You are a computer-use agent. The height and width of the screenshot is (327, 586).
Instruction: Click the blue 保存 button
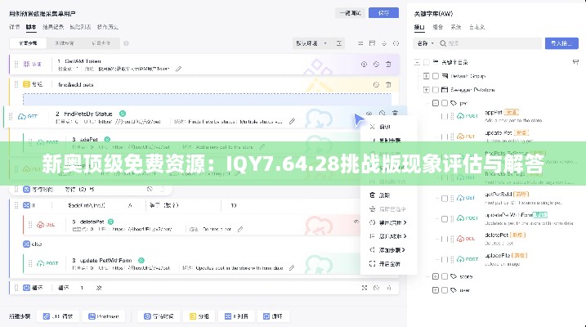point(383,13)
